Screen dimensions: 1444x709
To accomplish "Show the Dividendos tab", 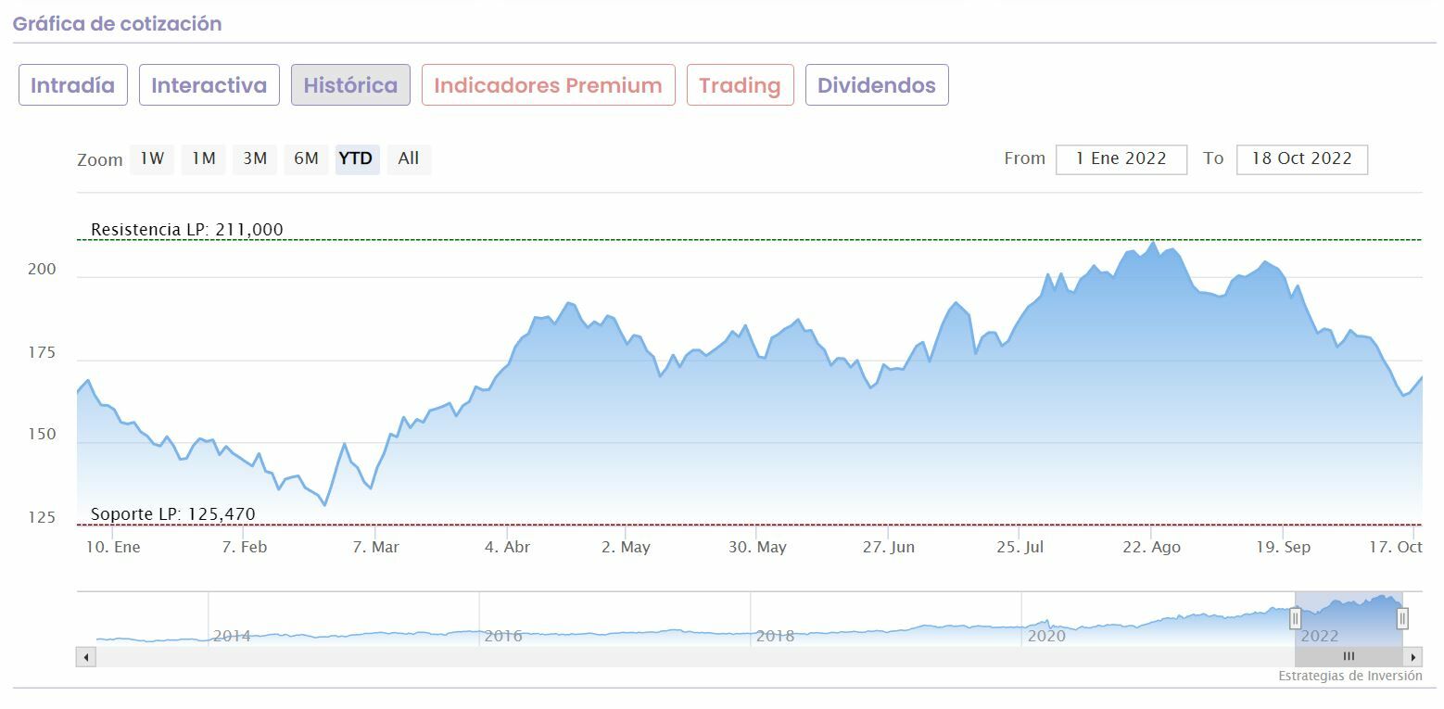I will click(876, 85).
